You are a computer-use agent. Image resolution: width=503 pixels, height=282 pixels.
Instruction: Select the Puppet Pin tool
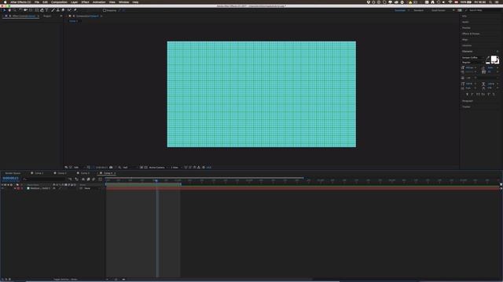pyautogui.click(x=75, y=10)
